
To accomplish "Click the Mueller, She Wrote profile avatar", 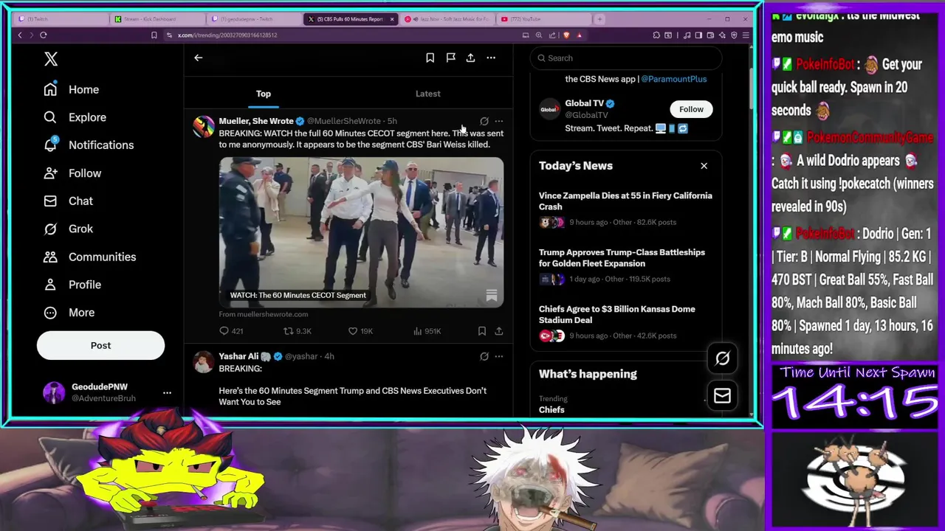I will (x=203, y=127).
